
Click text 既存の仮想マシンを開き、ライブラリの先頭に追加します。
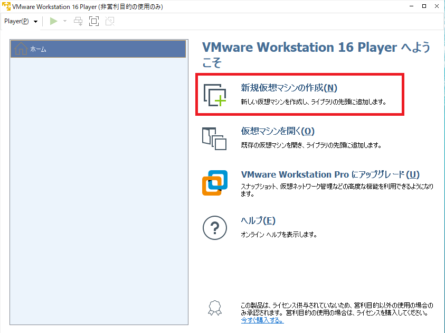click(x=311, y=145)
